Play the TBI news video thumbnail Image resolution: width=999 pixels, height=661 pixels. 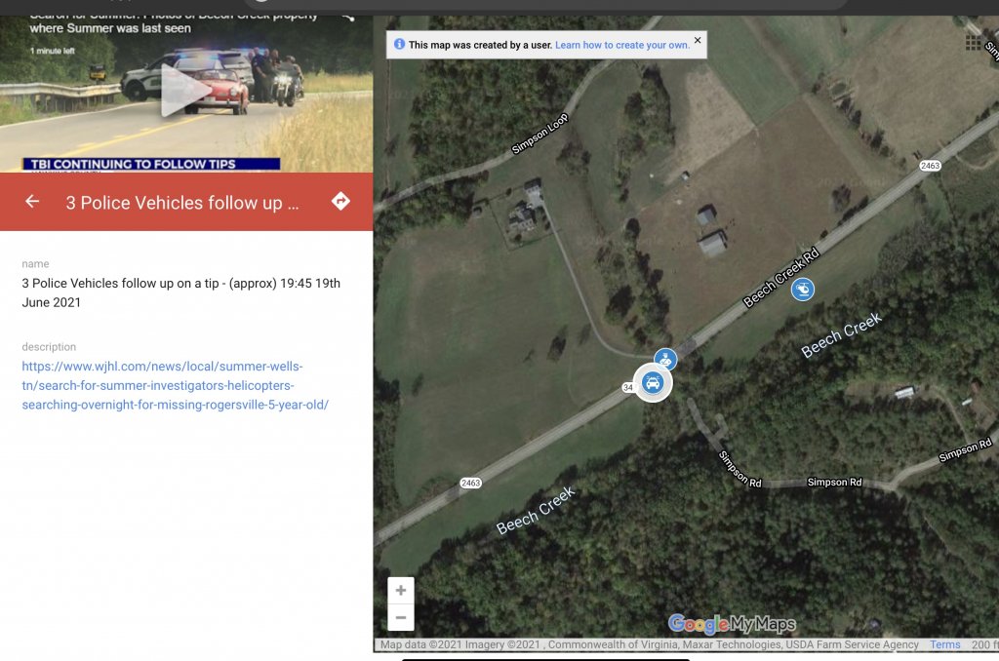pyautogui.click(x=185, y=90)
